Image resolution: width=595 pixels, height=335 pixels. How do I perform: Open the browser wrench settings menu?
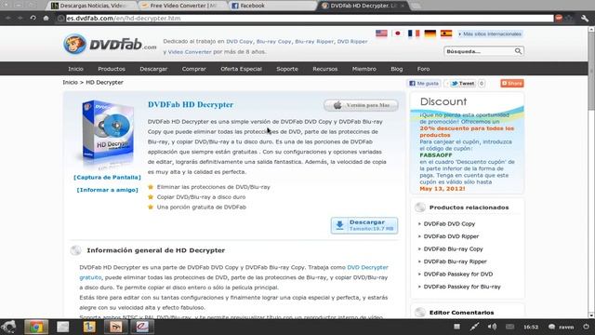pyautogui.click(x=585, y=18)
